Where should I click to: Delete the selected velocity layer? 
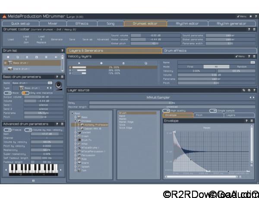123,63
